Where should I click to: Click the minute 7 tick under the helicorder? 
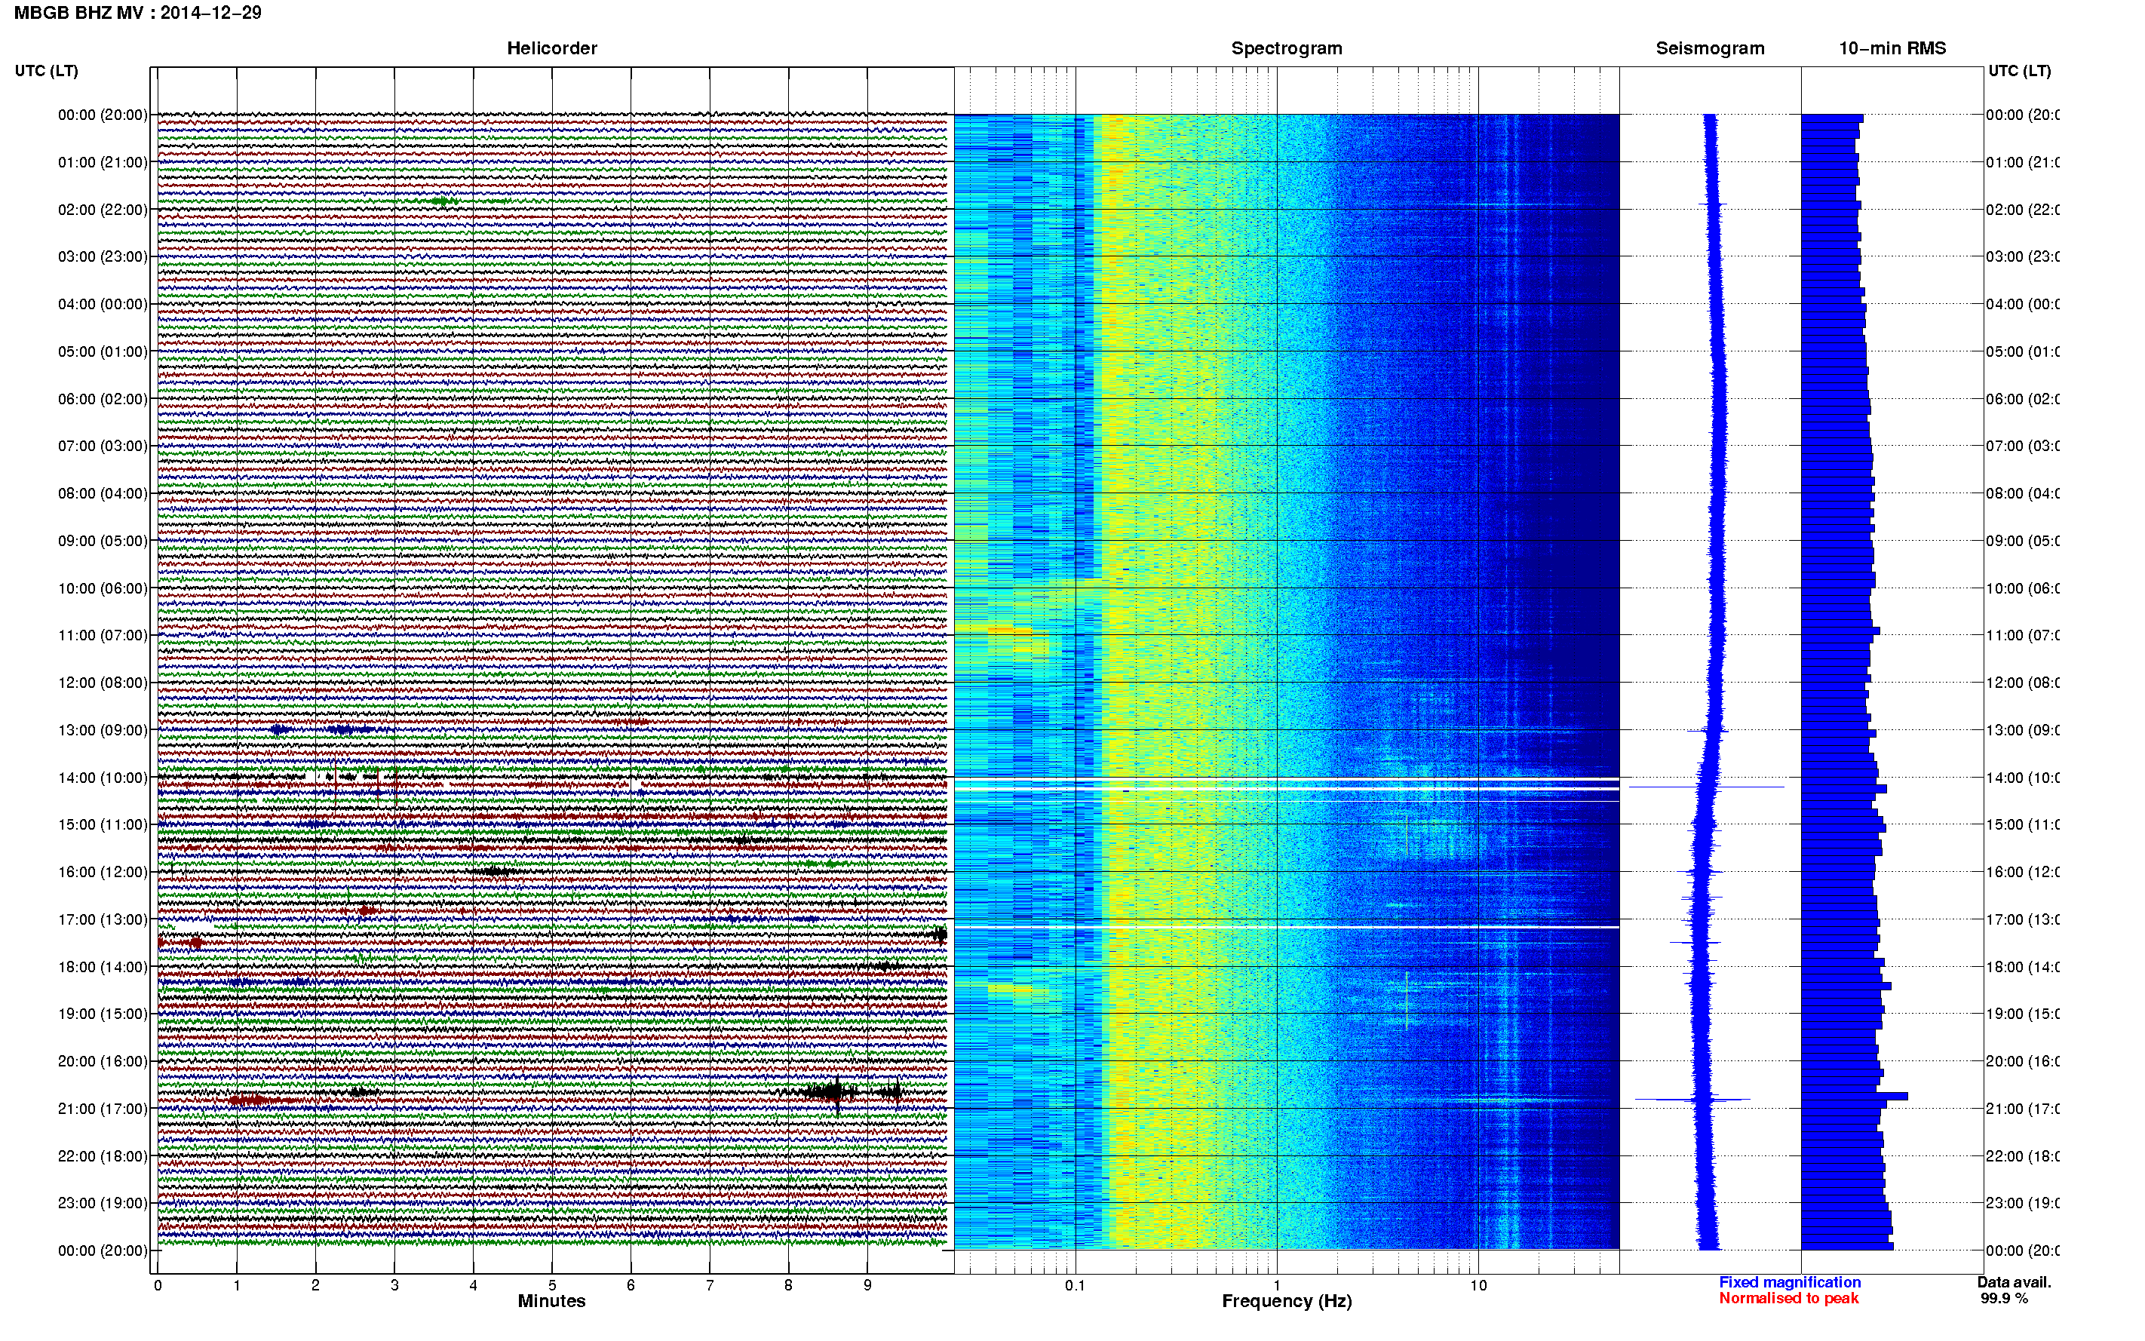click(710, 1285)
